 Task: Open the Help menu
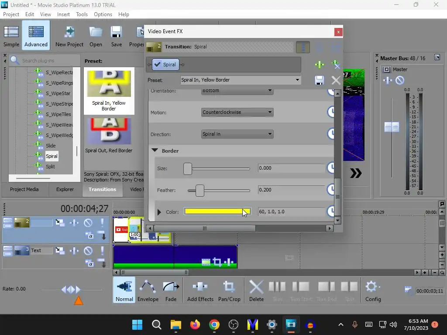[x=124, y=14]
